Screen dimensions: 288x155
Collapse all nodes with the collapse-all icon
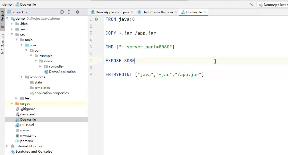(69, 12)
